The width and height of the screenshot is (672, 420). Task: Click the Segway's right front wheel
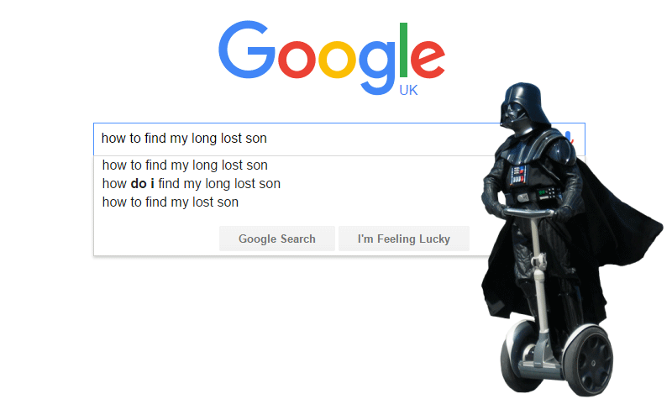coord(588,360)
